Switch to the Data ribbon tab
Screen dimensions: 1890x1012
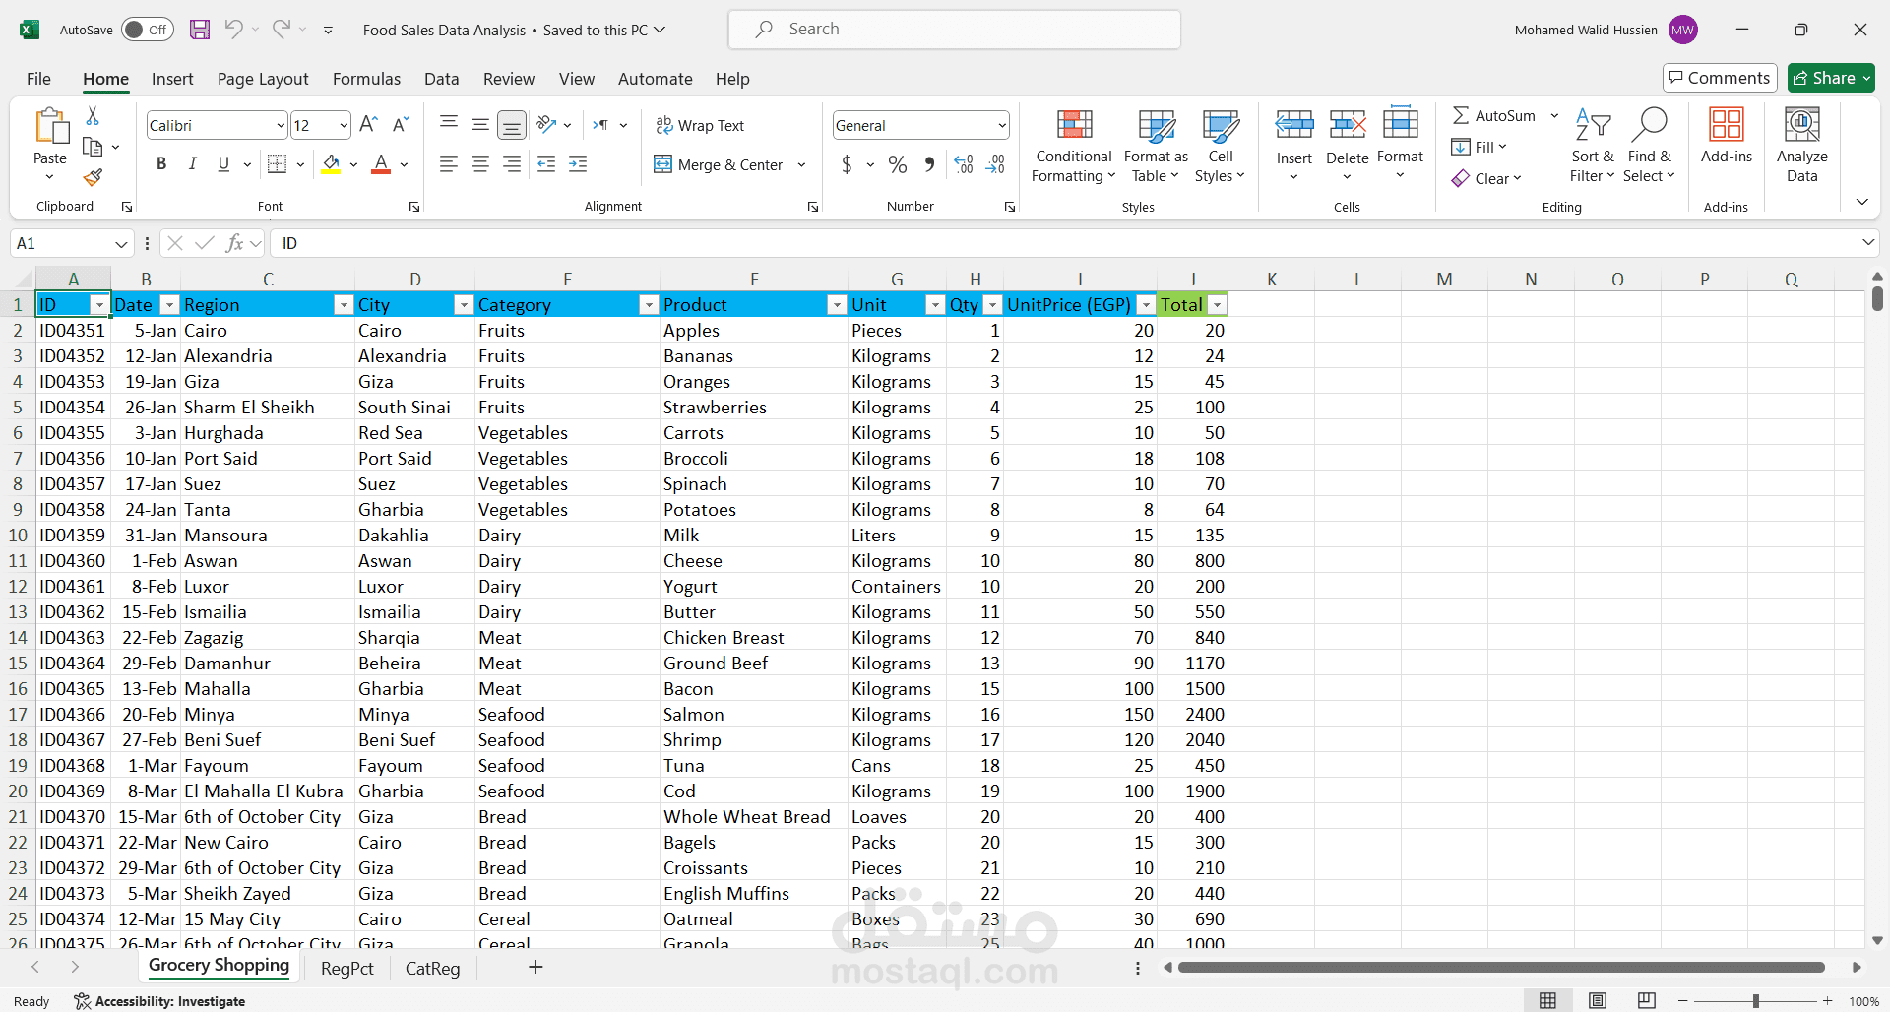pyautogui.click(x=442, y=79)
